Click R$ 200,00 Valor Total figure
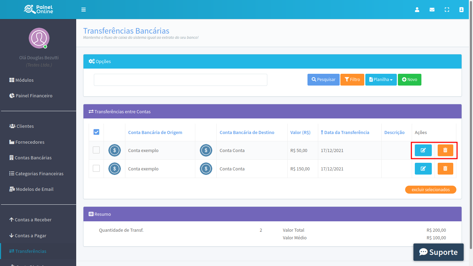 click(436, 230)
